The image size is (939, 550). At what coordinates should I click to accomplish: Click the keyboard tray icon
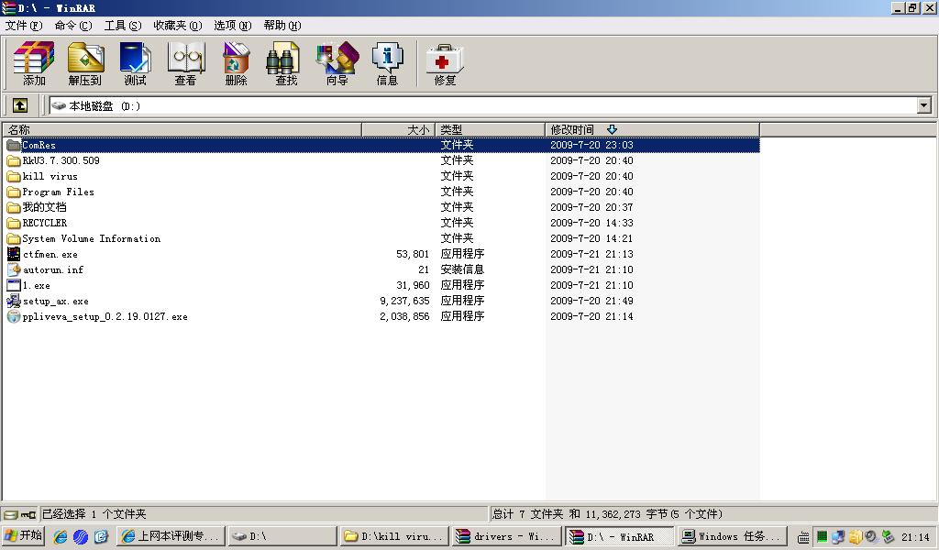point(803,537)
